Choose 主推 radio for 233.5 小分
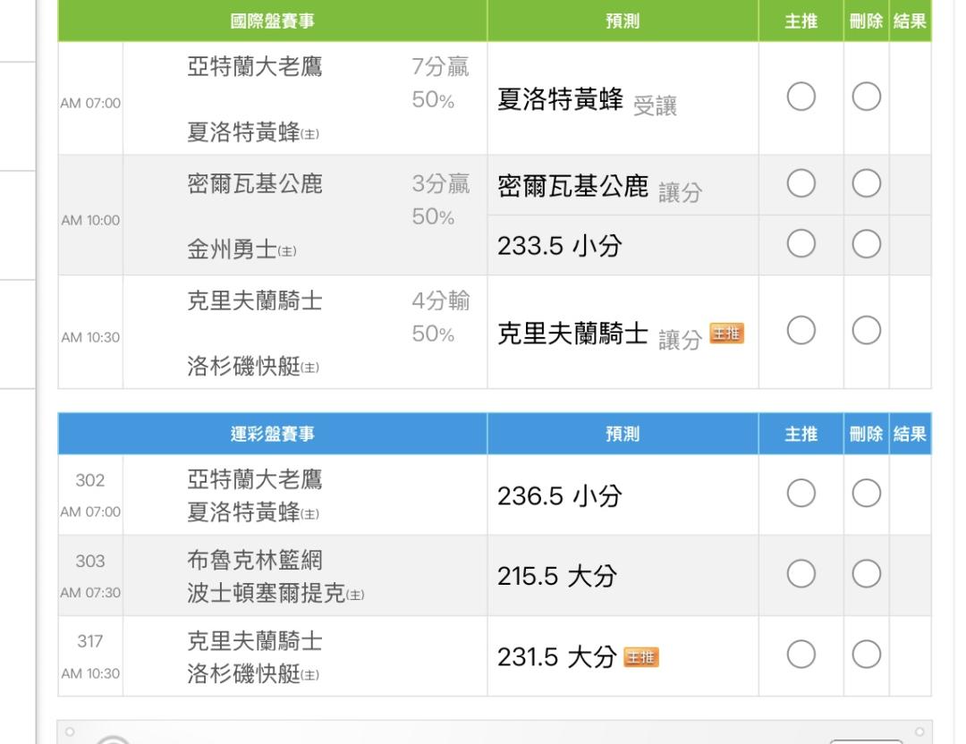Viewport: 966px width, 744px height. [x=801, y=245]
